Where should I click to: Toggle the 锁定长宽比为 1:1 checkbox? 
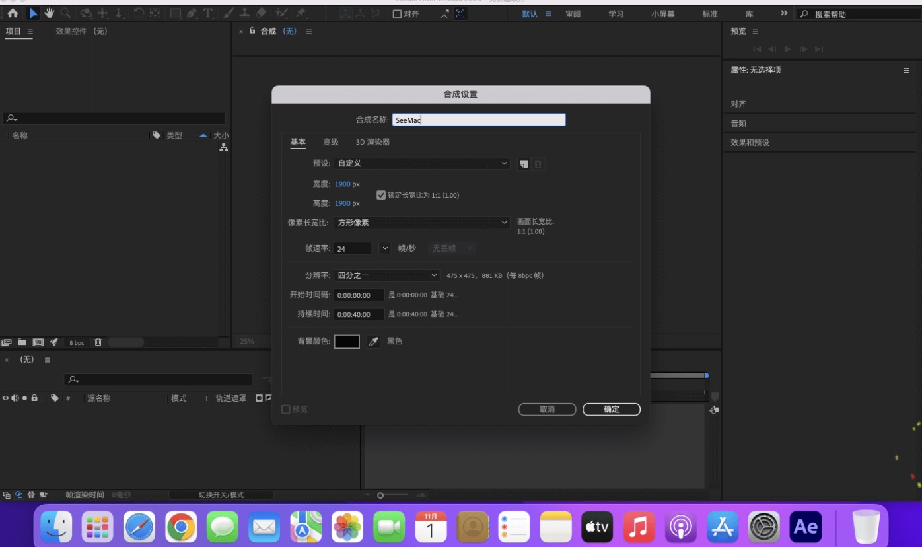coord(381,194)
